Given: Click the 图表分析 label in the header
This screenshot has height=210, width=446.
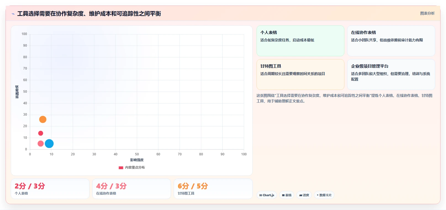Looking at the screenshot, I should click(x=427, y=13).
